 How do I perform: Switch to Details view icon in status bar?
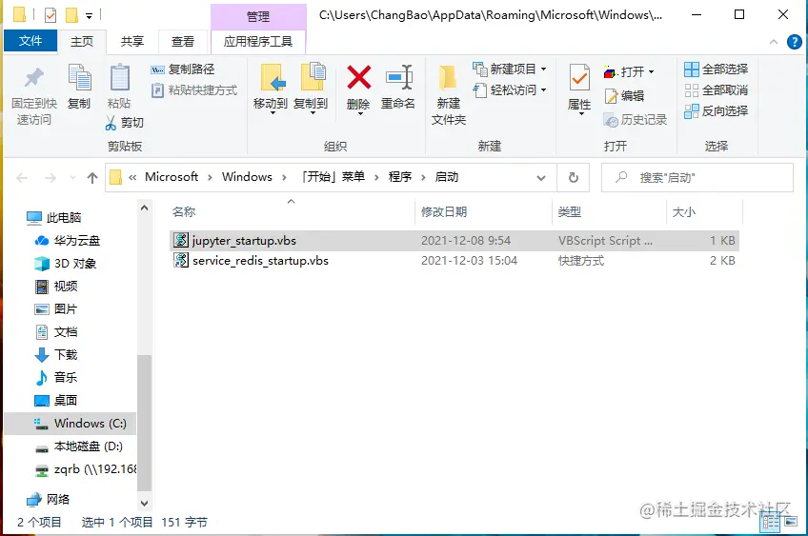[x=771, y=523]
